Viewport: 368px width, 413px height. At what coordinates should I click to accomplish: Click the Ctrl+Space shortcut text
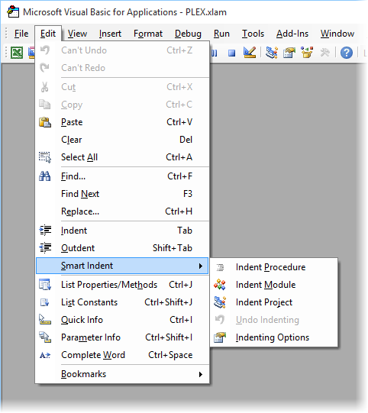(170, 355)
